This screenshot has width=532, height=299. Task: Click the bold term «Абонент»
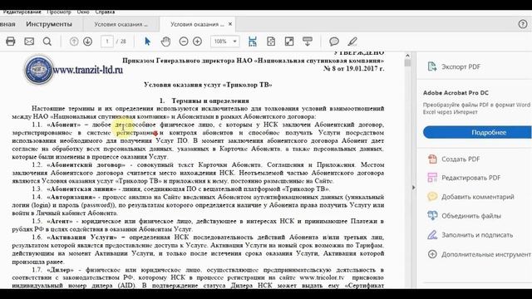tap(64, 125)
